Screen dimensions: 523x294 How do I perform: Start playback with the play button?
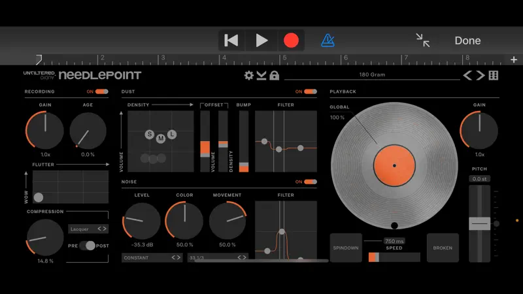(x=261, y=41)
